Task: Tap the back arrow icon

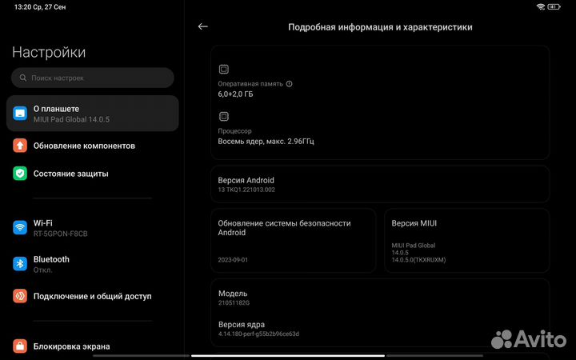Action: coord(202,26)
